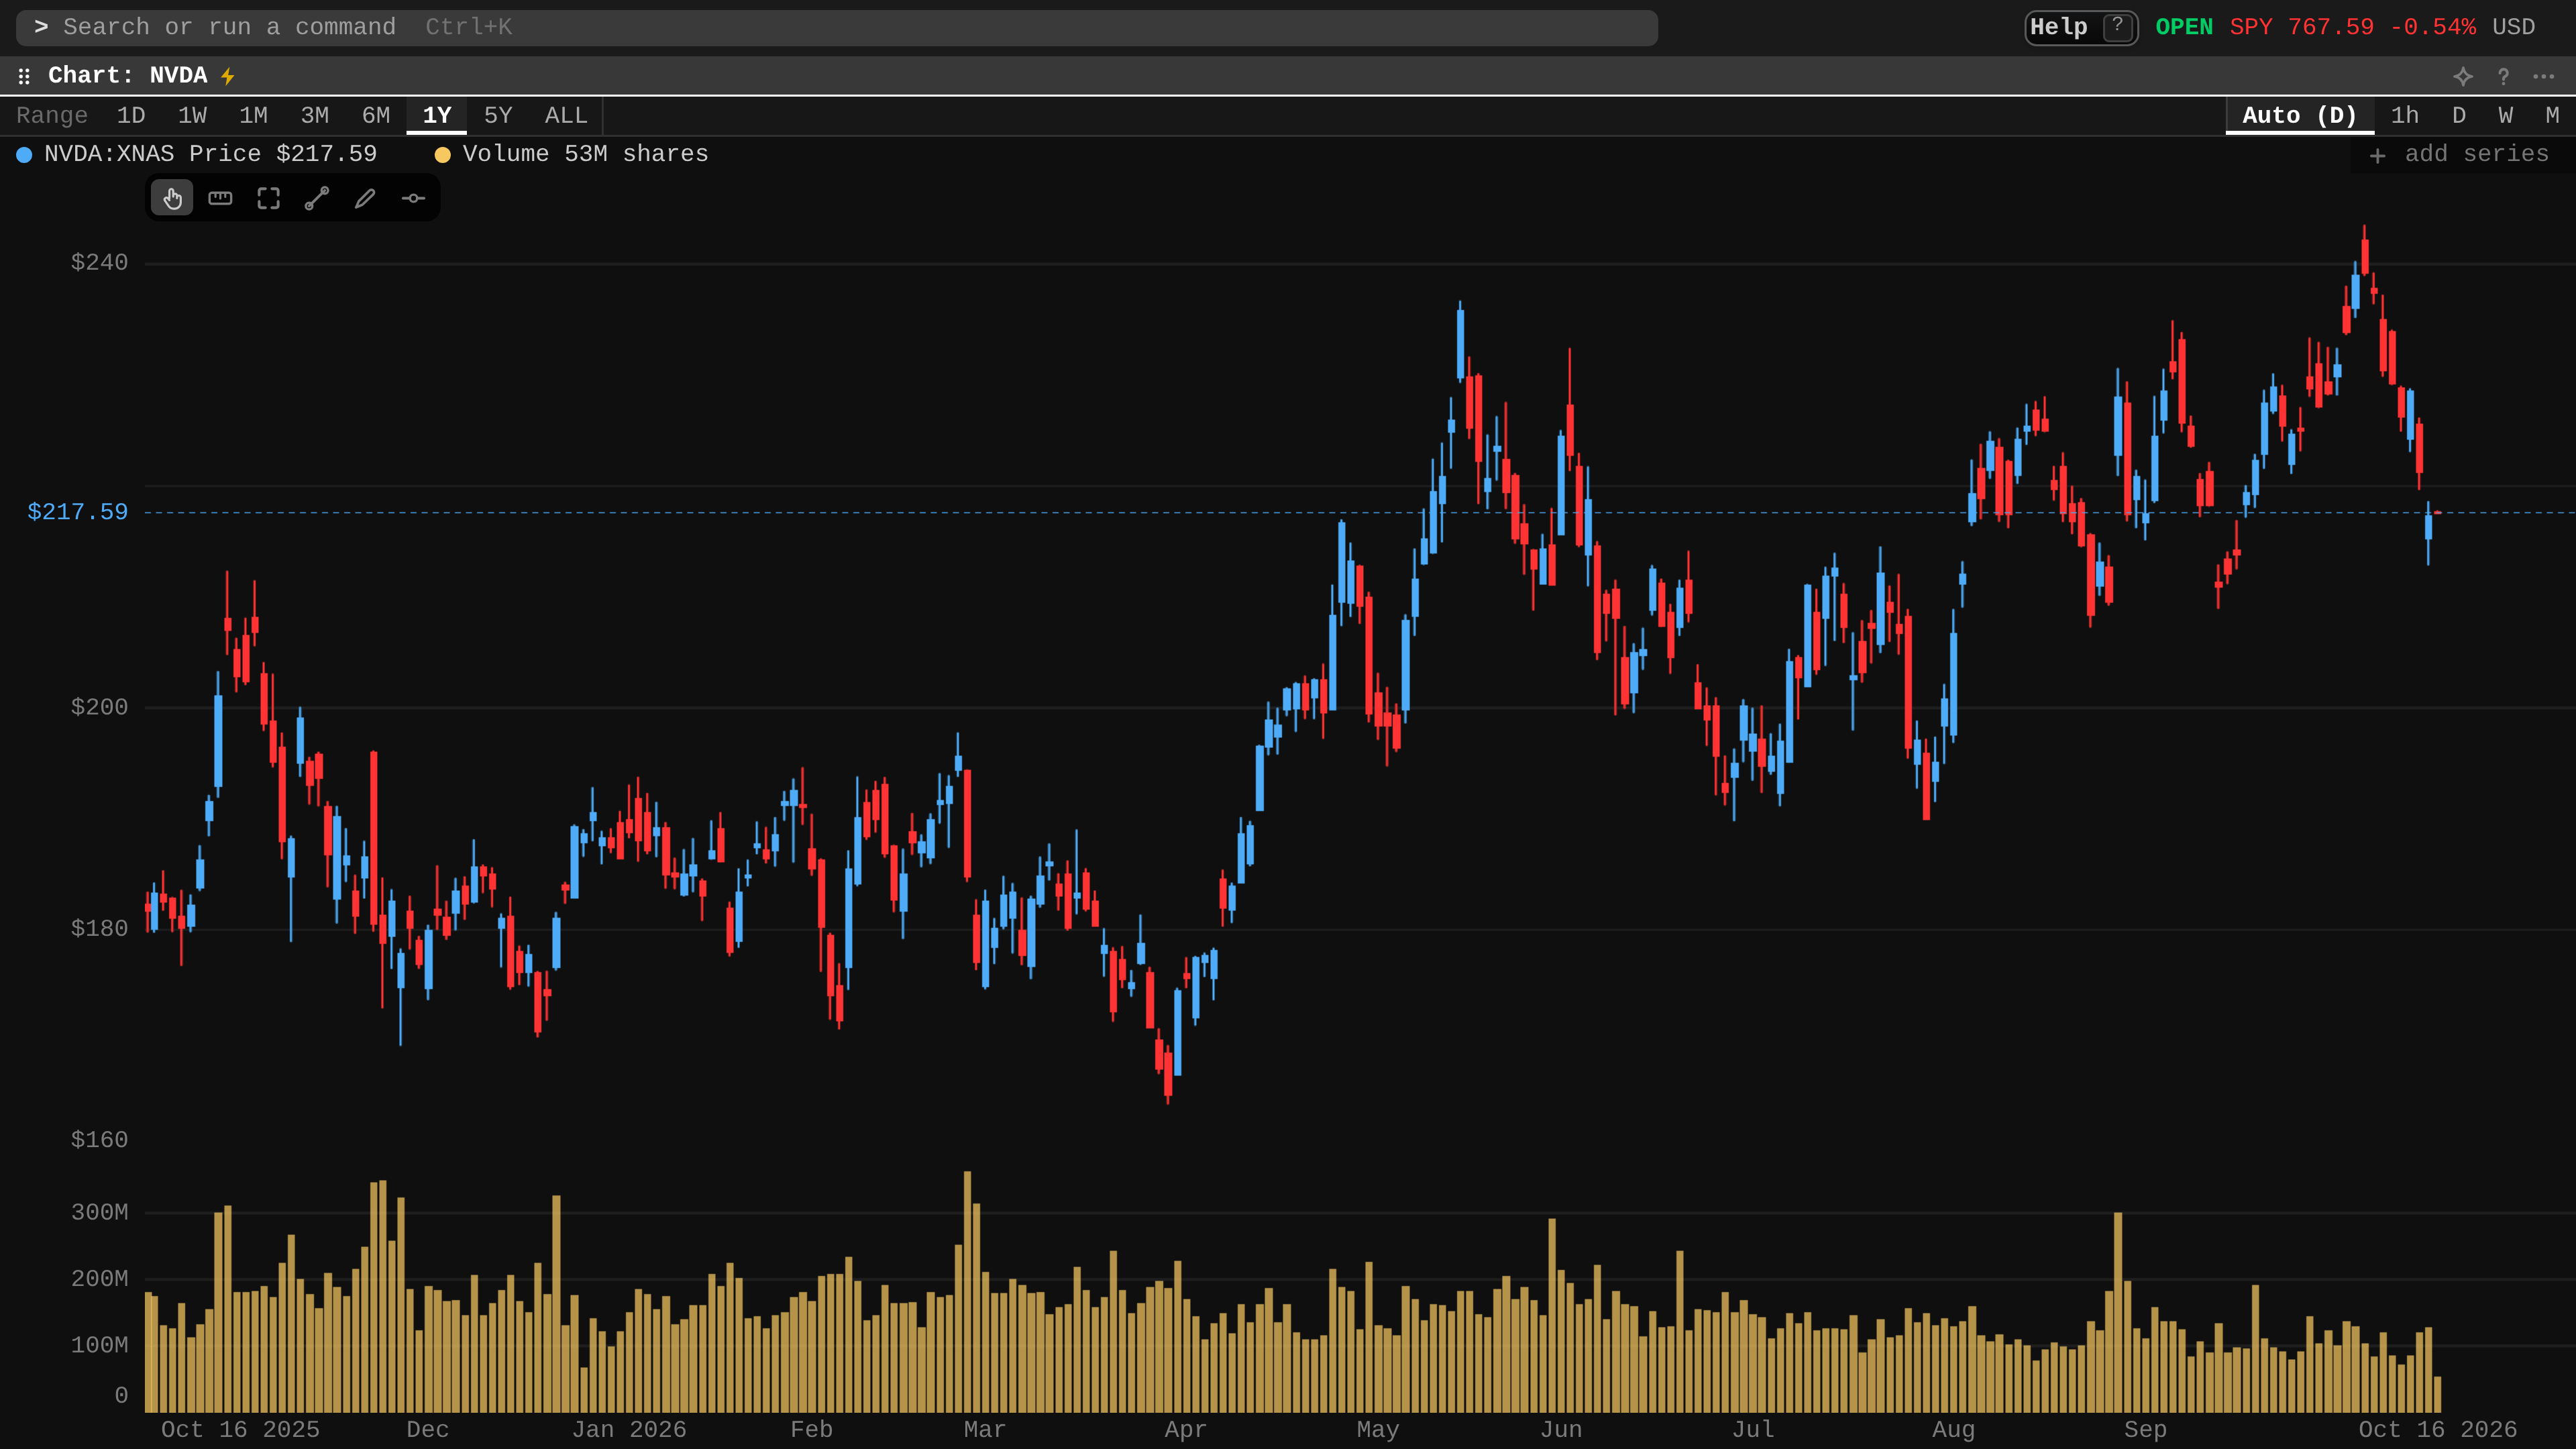The width and height of the screenshot is (2576, 1449).
Task: Click the Help button
Action: pos(2081,27)
